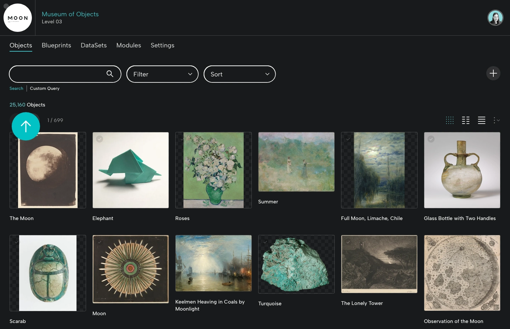Screen dimensions: 510x329
Task: Click the user profile avatar picture
Action: coord(495,17)
